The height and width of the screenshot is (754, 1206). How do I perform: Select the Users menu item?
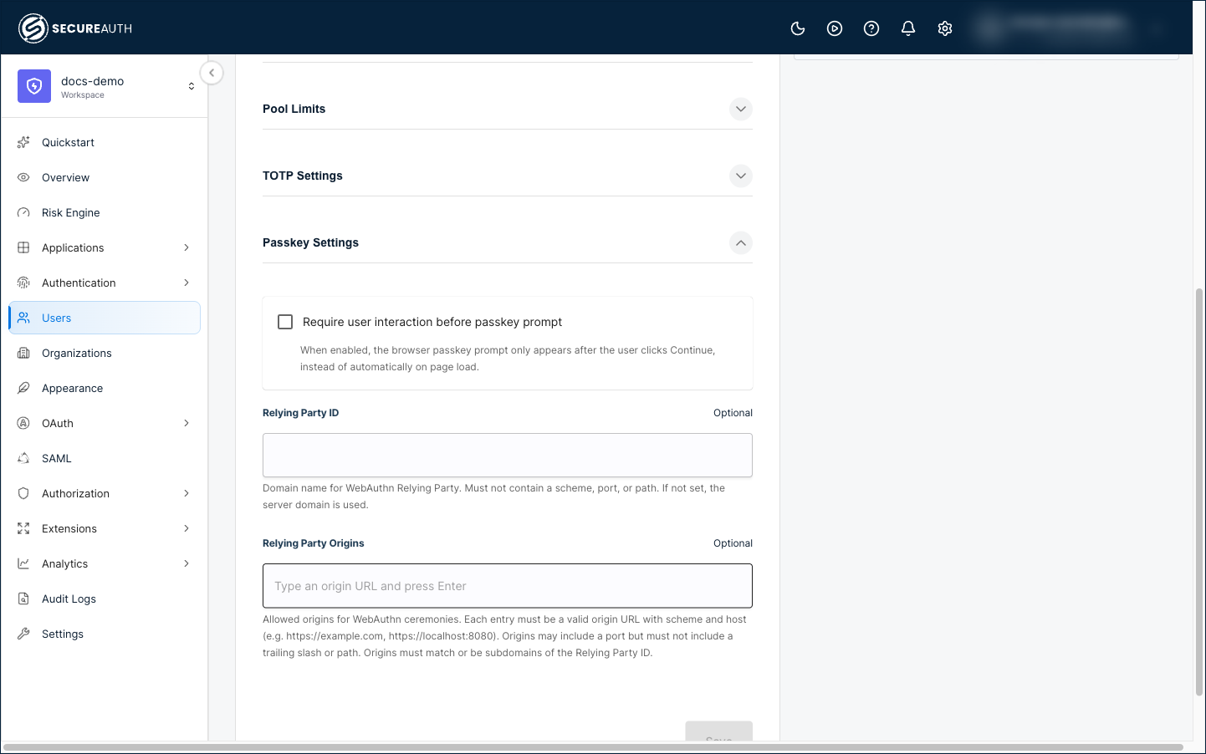pos(105,318)
